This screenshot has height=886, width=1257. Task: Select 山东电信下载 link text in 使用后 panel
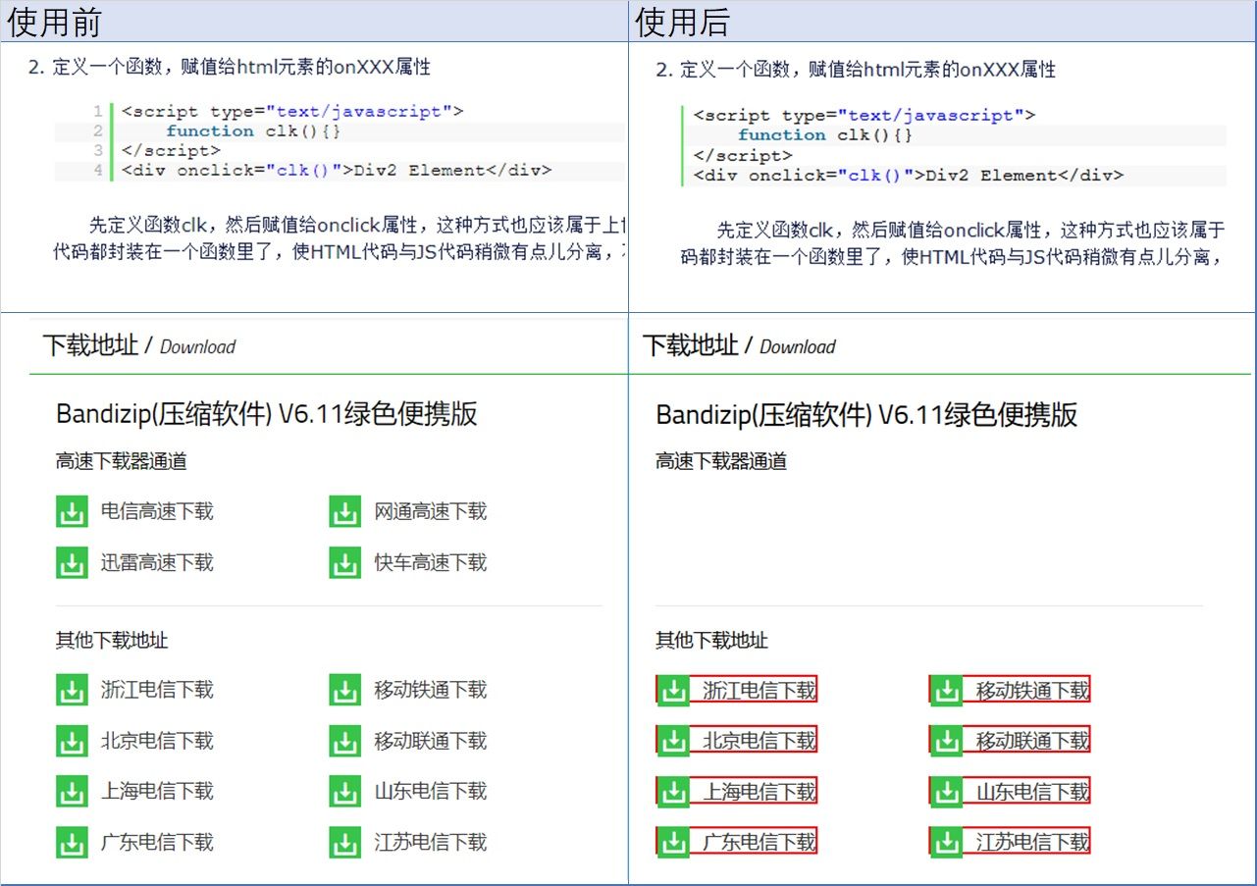pyautogui.click(x=1032, y=792)
